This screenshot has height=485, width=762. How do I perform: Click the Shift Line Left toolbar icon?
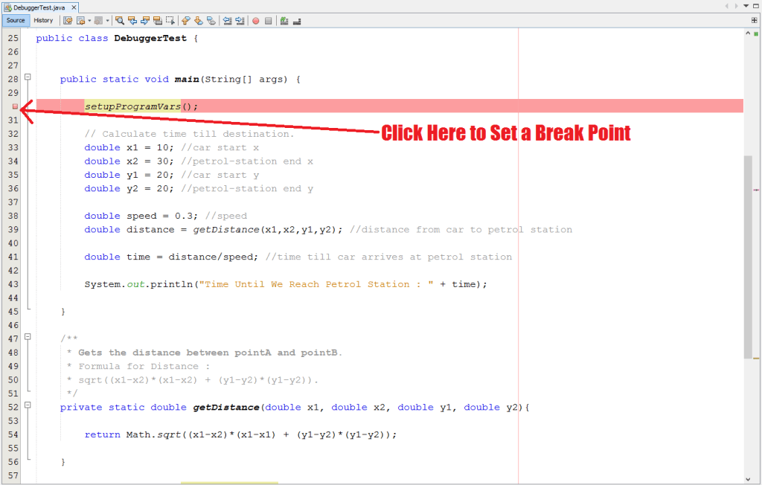click(x=227, y=22)
